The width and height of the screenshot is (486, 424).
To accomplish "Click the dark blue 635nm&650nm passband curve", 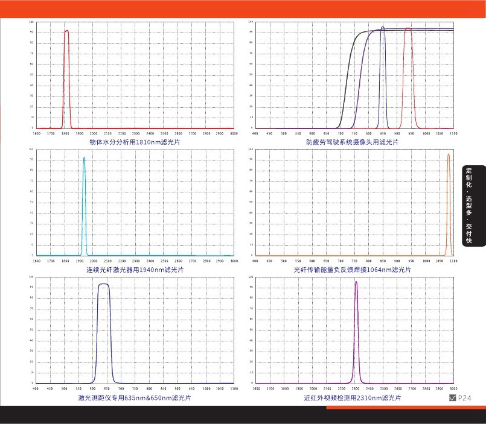I will click(103, 284).
